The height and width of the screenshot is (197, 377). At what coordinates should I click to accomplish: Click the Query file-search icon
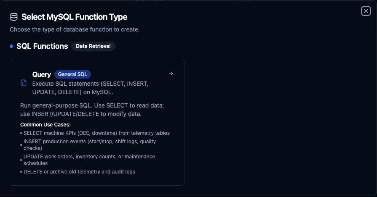coord(24,83)
